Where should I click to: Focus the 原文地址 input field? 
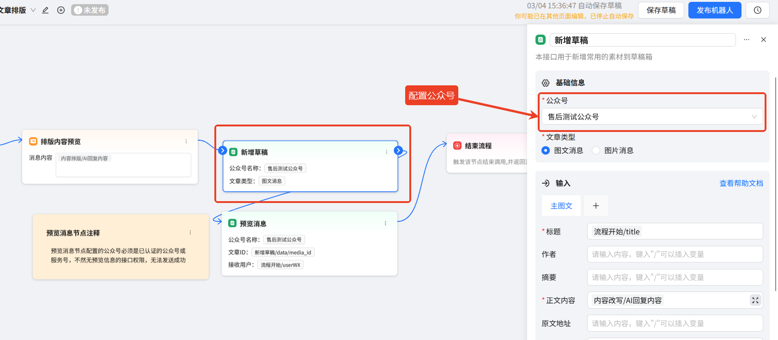pos(675,323)
